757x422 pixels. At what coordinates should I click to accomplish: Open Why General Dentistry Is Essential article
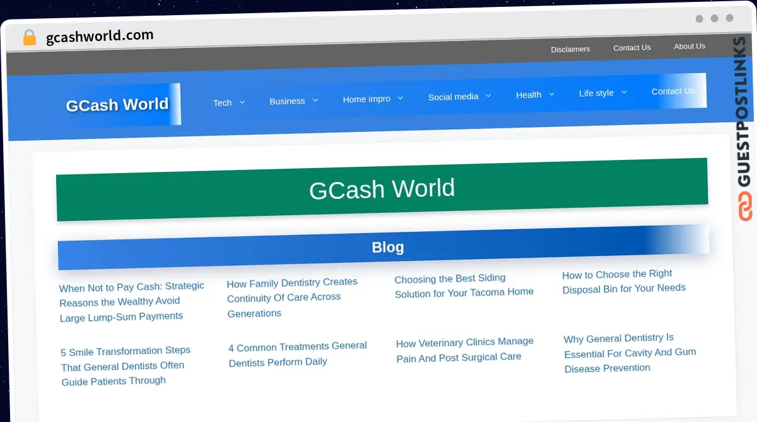(630, 353)
